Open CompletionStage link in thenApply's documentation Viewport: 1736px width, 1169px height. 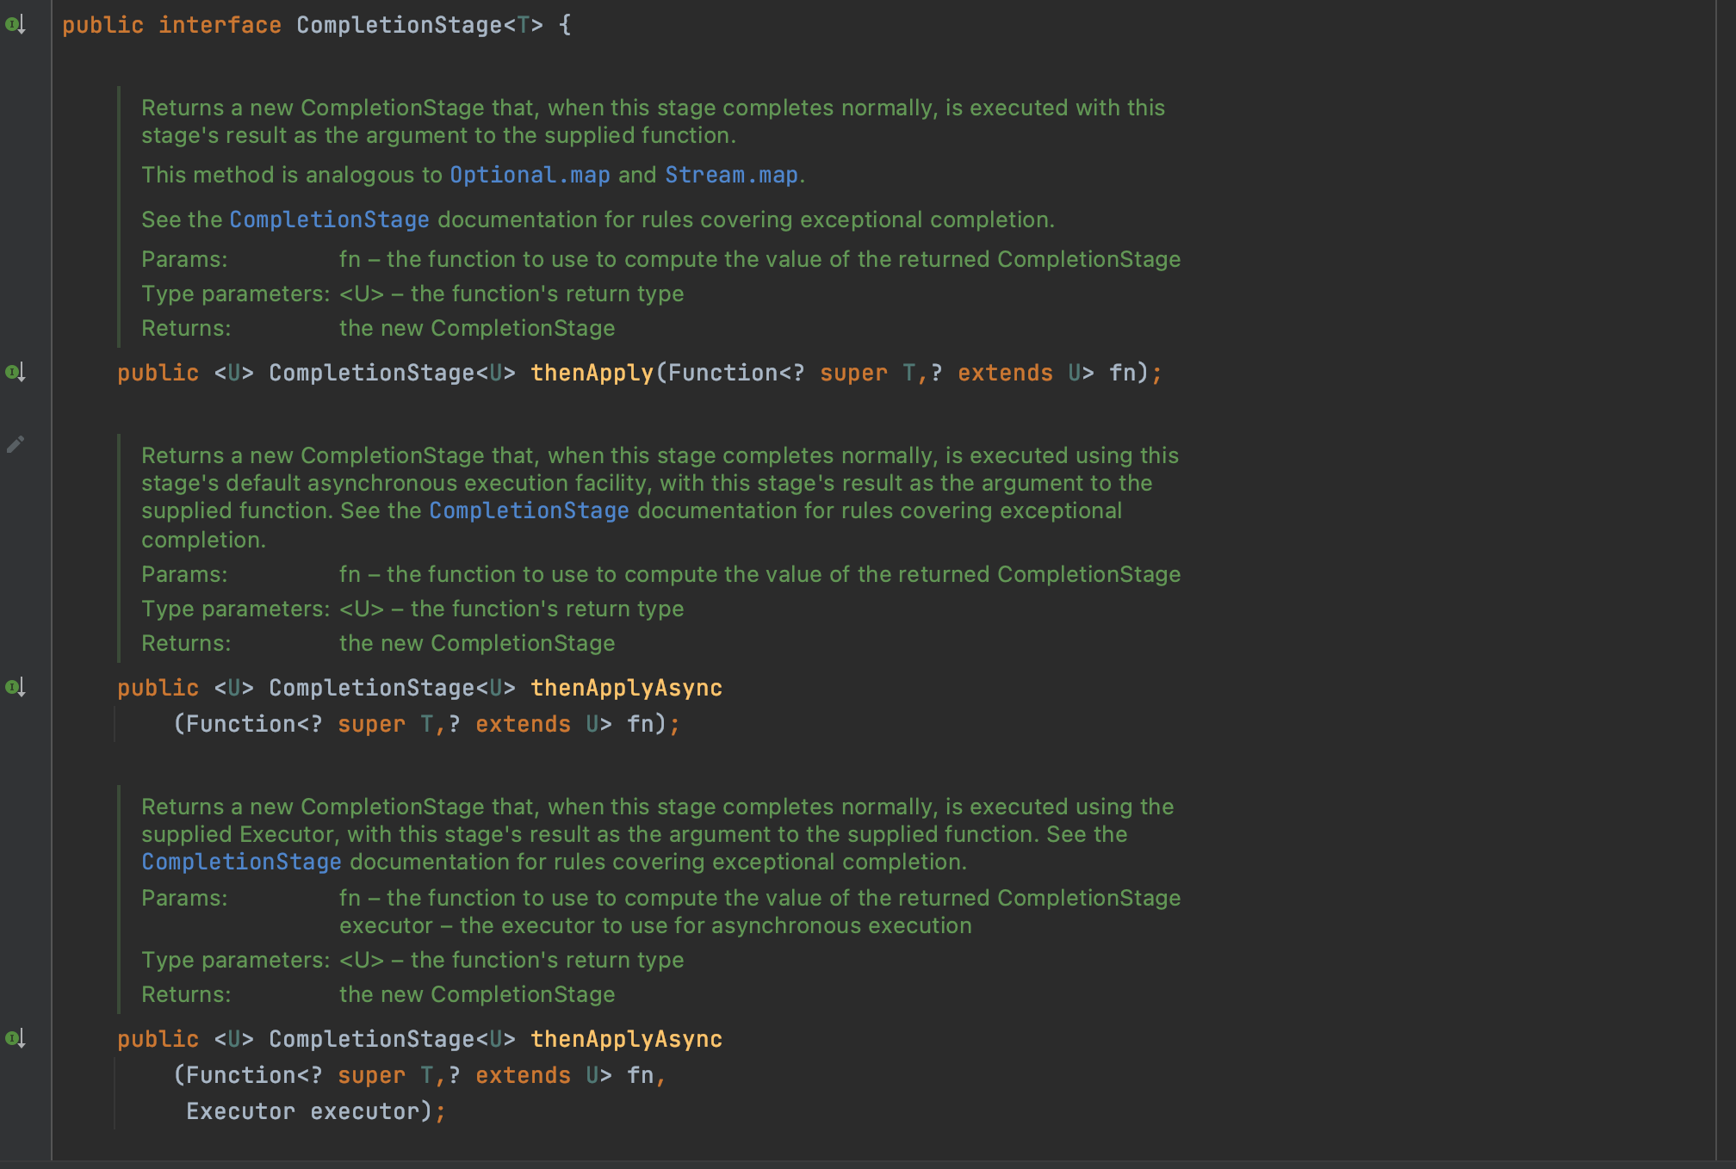329,220
